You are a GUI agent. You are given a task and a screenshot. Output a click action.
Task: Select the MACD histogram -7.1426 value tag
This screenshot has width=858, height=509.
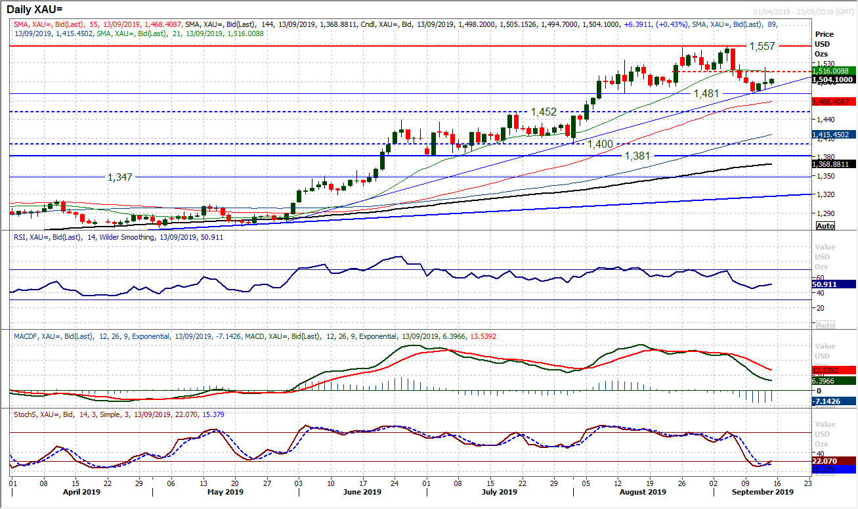834,400
